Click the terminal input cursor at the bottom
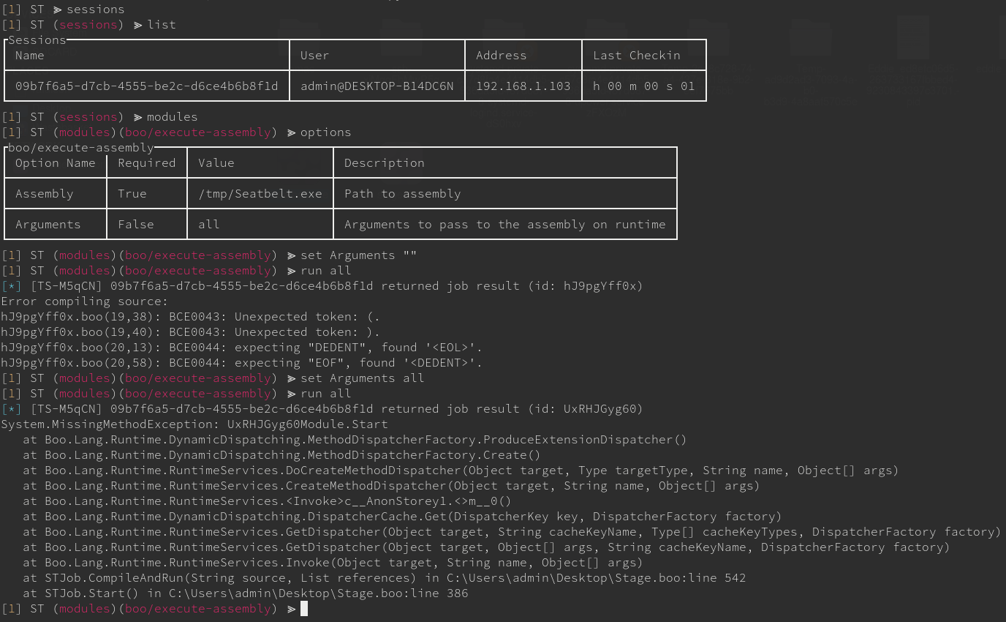Viewport: 1006px width, 622px height. [304, 608]
